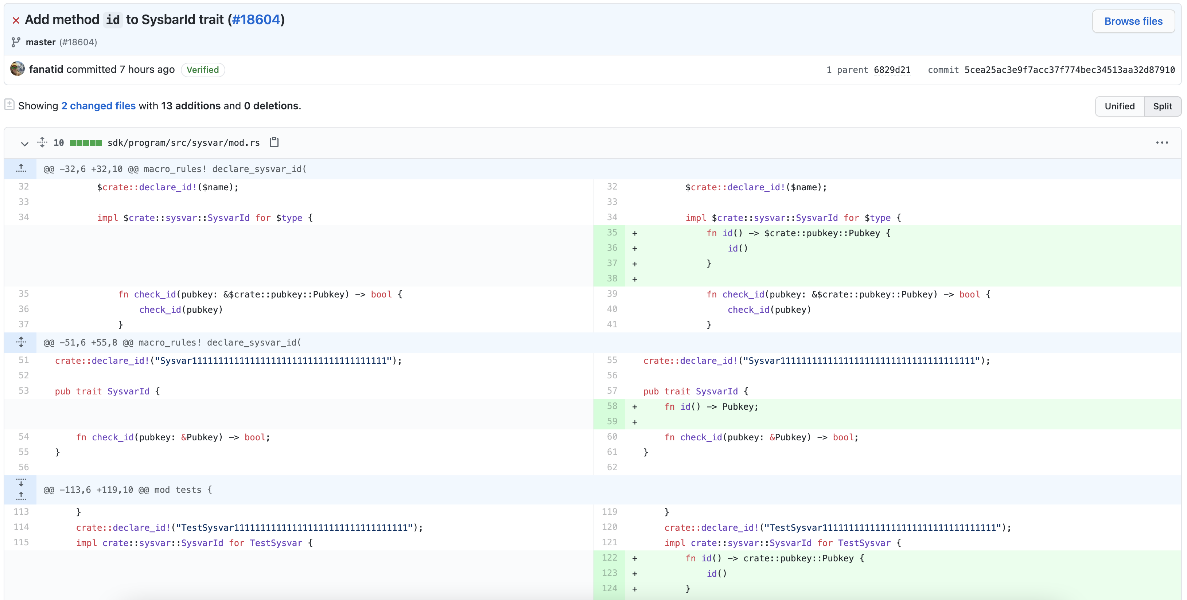Click the diff stat file icon near Showing
Viewport: 1187px width, 600px height.
[x=9, y=105]
